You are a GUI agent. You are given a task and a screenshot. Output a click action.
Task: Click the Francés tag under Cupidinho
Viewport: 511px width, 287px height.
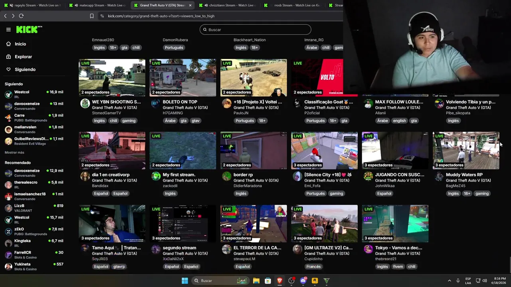[313, 267]
